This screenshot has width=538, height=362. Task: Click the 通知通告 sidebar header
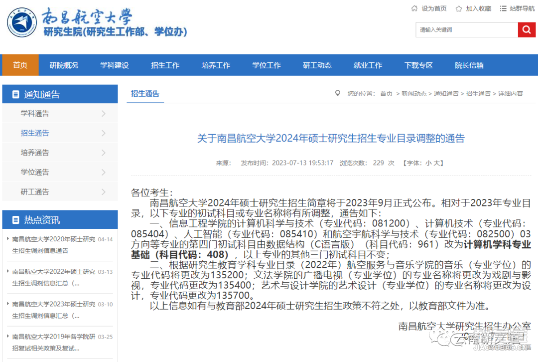tap(60, 94)
